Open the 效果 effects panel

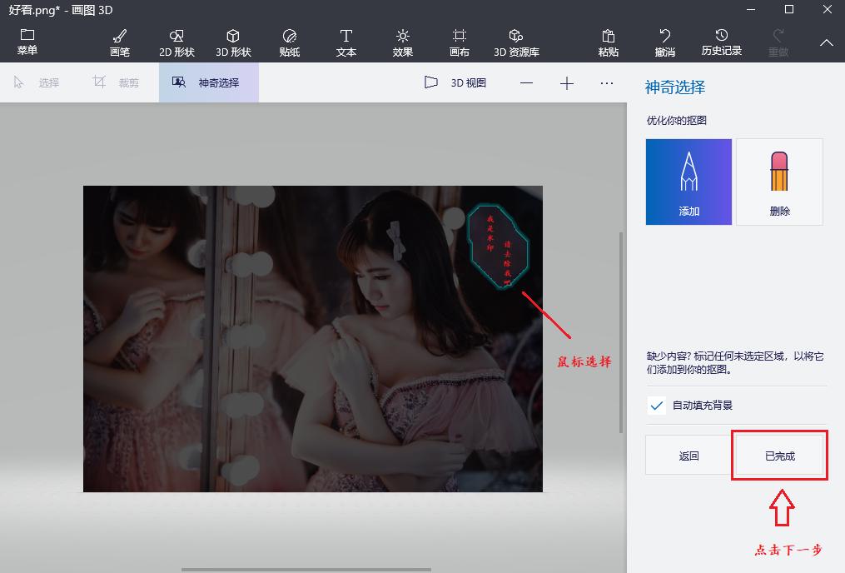click(402, 40)
